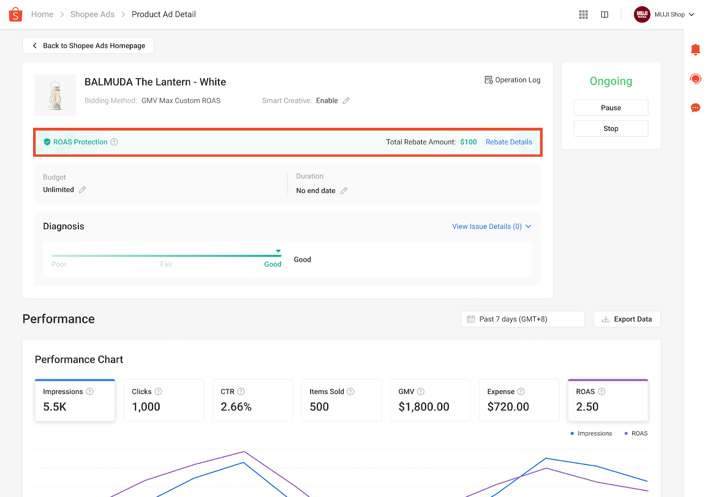708x497 pixels.
Task: Click the diagnosis slider marker at Good
Action: point(278,251)
